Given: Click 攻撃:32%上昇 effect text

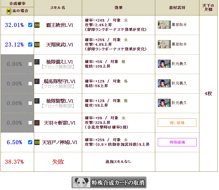Looking at the screenshot, I should [x=97, y=123].
